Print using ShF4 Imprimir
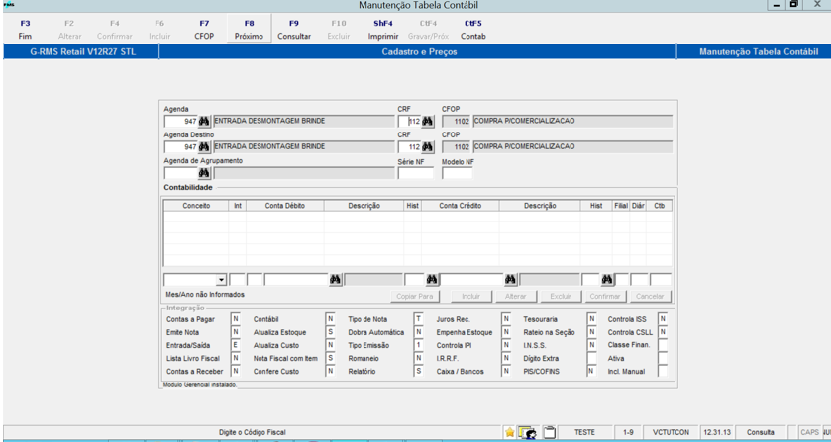 click(383, 30)
